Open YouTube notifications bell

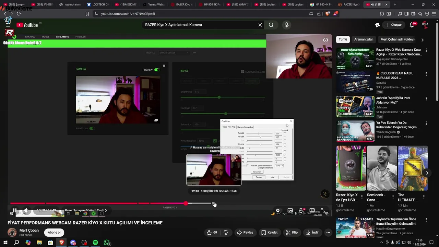coord(412,25)
